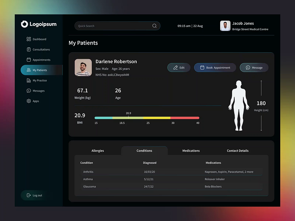Switch to the Contact Details tab
The height and width of the screenshot is (221, 295).
238,150
